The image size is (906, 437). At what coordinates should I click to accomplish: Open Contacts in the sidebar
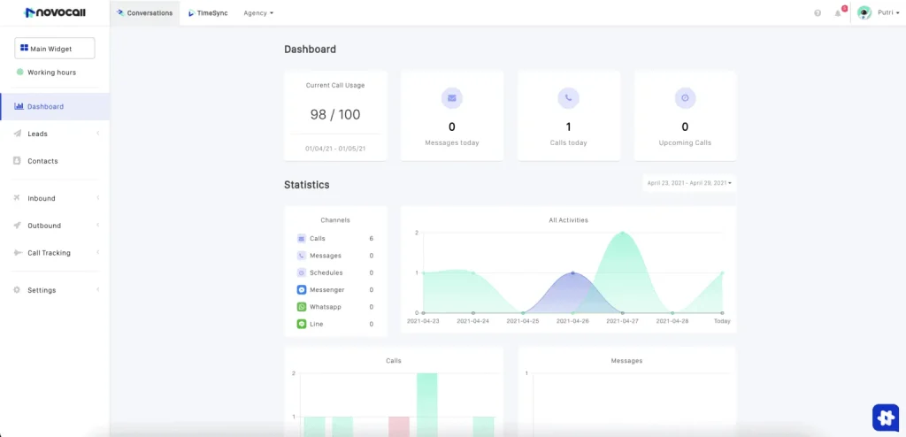coord(55,161)
